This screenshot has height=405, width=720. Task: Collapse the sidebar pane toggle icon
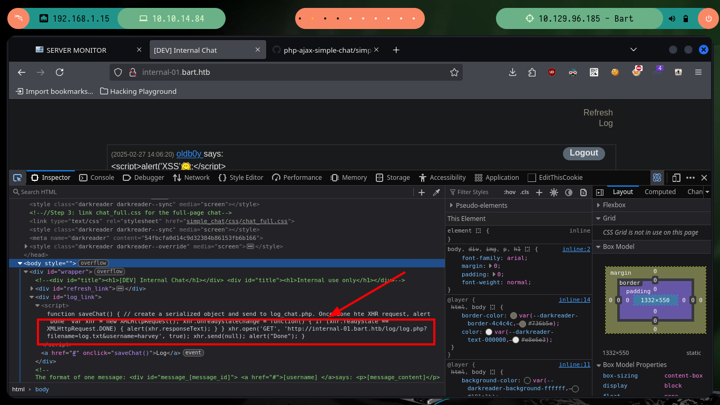click(600, 192)
